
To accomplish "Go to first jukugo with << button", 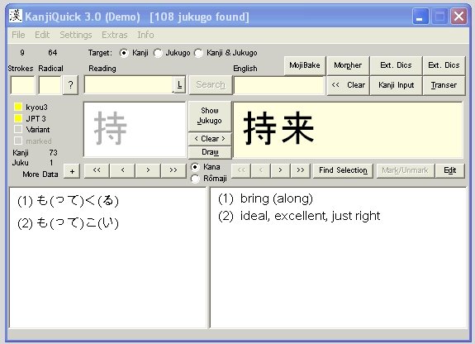I will (x=241, y=170).
